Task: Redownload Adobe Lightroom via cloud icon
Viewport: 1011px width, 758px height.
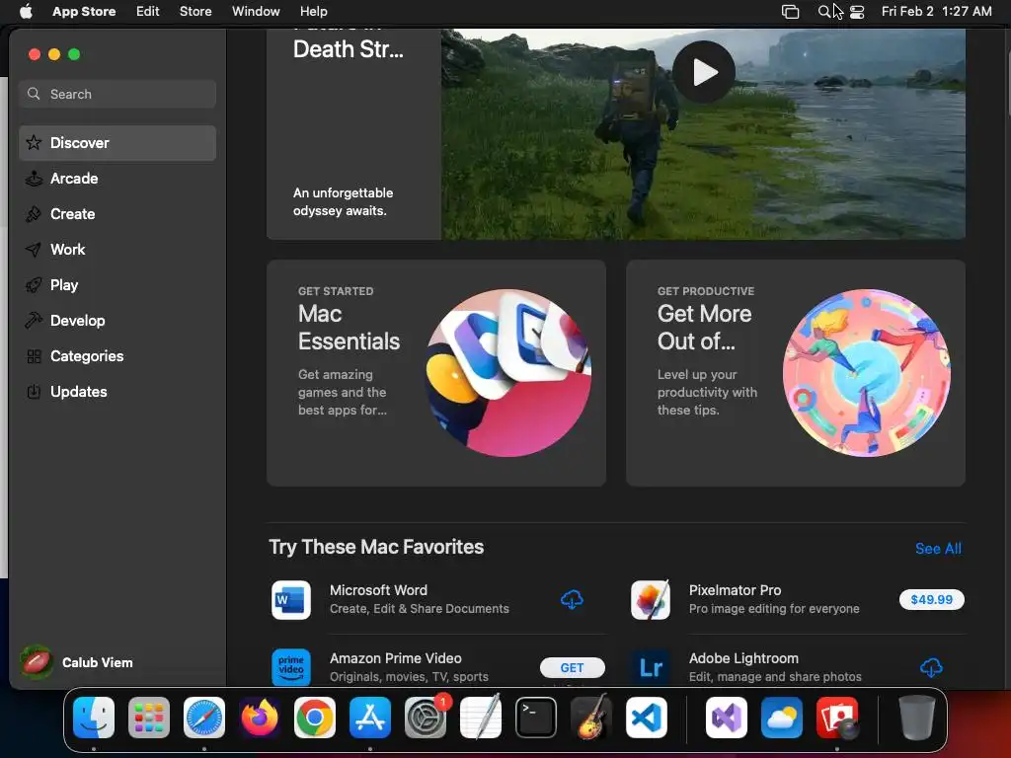Action: [931, 668]
